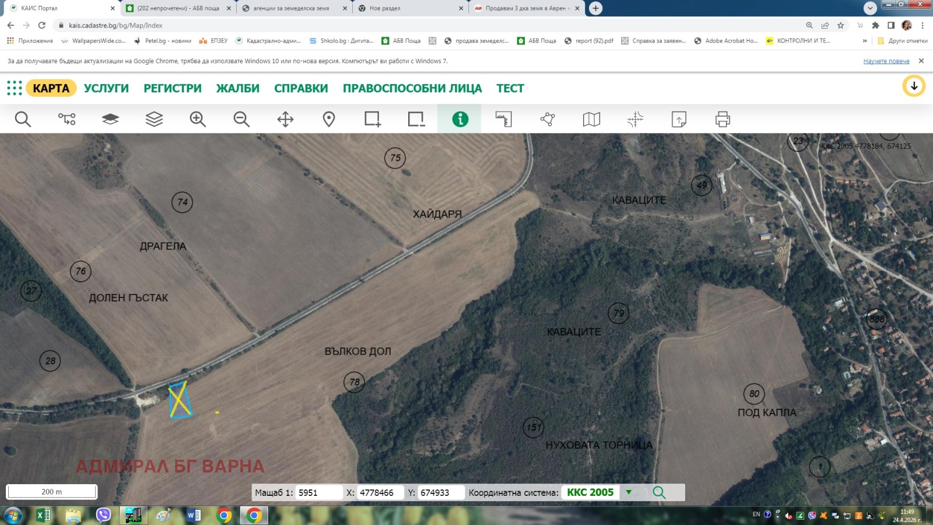Image resolution: width=933 pixels, height=525 pixels.
Task: Activate the coordinate crosshair tool
Action: pyautogui.click(x=635, y=119)
